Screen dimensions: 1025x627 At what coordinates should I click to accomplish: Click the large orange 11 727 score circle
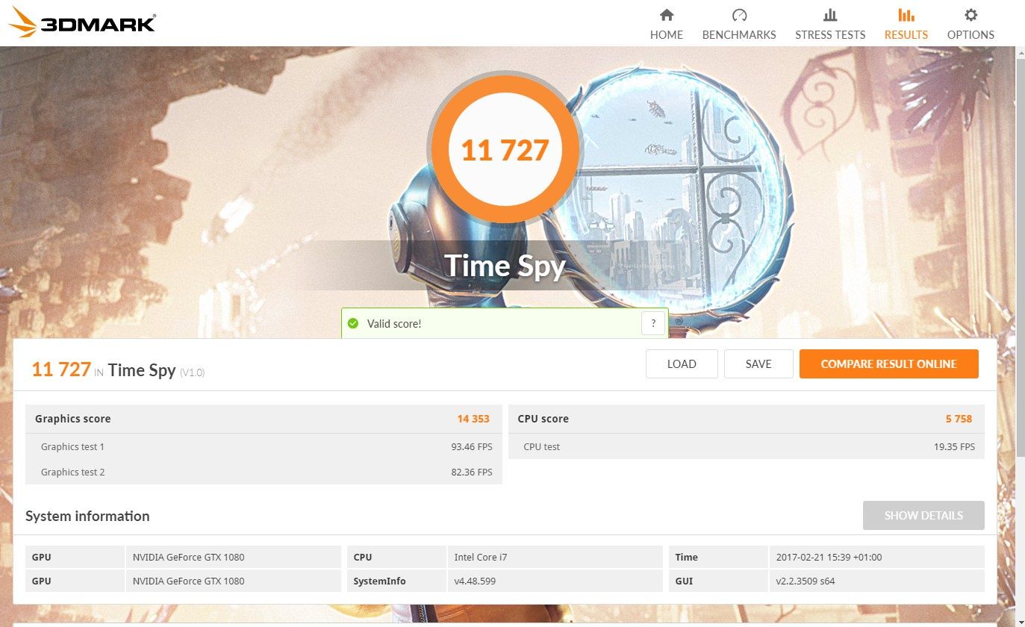[x=505, y=150]
